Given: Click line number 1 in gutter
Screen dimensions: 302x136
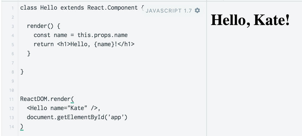Looking at the screenshot, I should pyautogui.click(x=12, y=8).
